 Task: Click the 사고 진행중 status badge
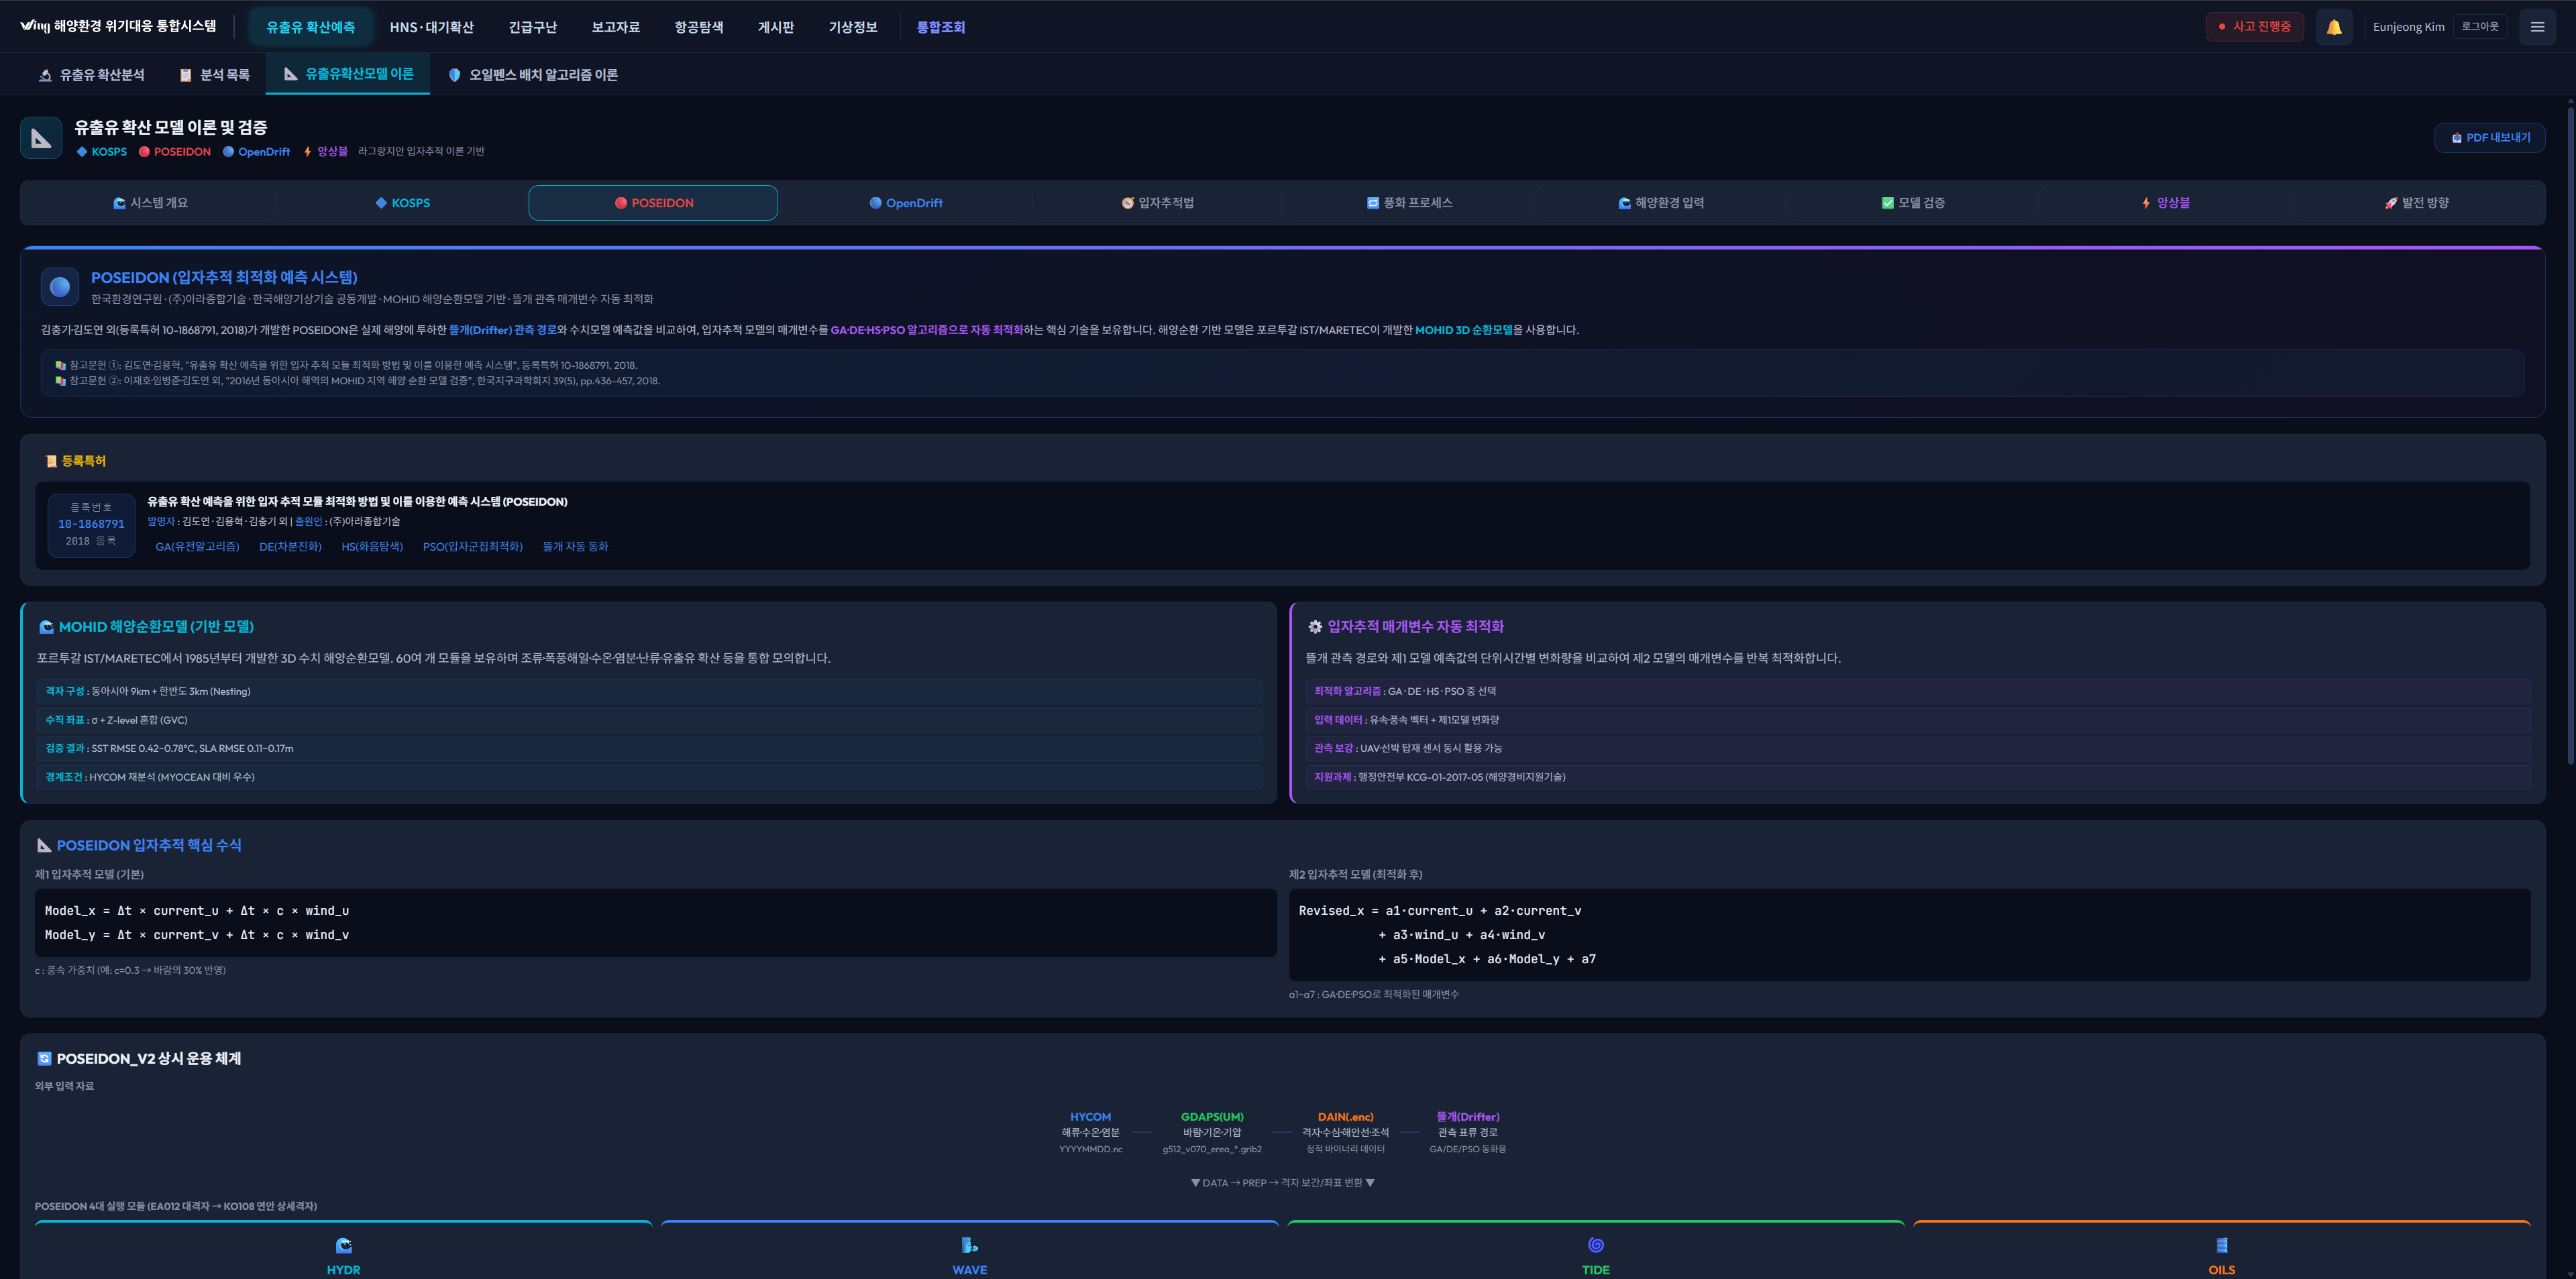2254,27
